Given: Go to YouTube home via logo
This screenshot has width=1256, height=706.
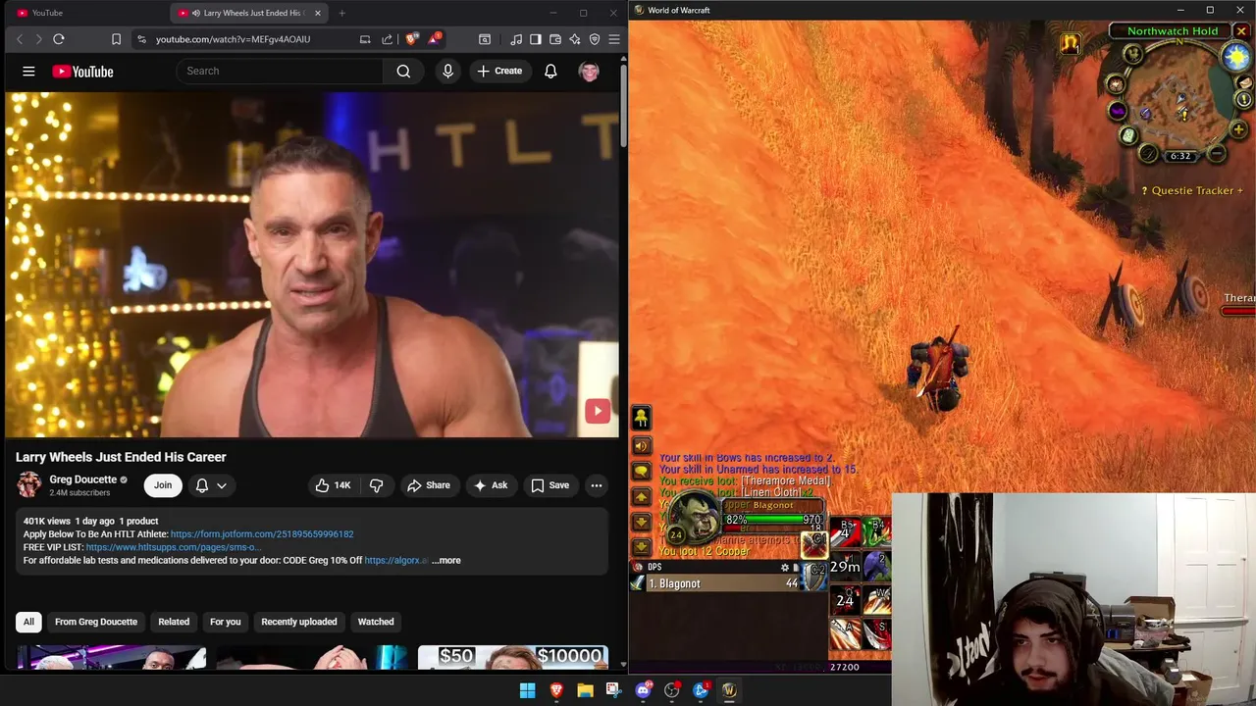Looking at the screenshot, I should 82,72.
